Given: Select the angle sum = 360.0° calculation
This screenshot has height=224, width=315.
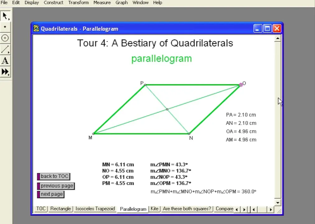Looking at the screenshot, I should coord(203,191).
